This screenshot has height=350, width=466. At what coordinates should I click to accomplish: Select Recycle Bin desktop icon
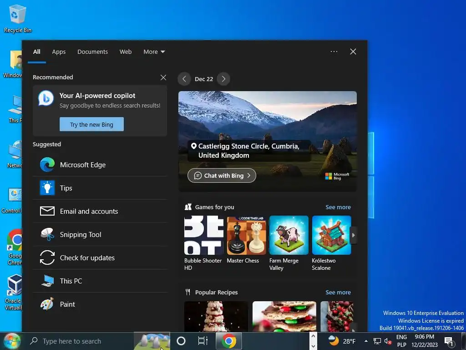(x=18, y=18)
